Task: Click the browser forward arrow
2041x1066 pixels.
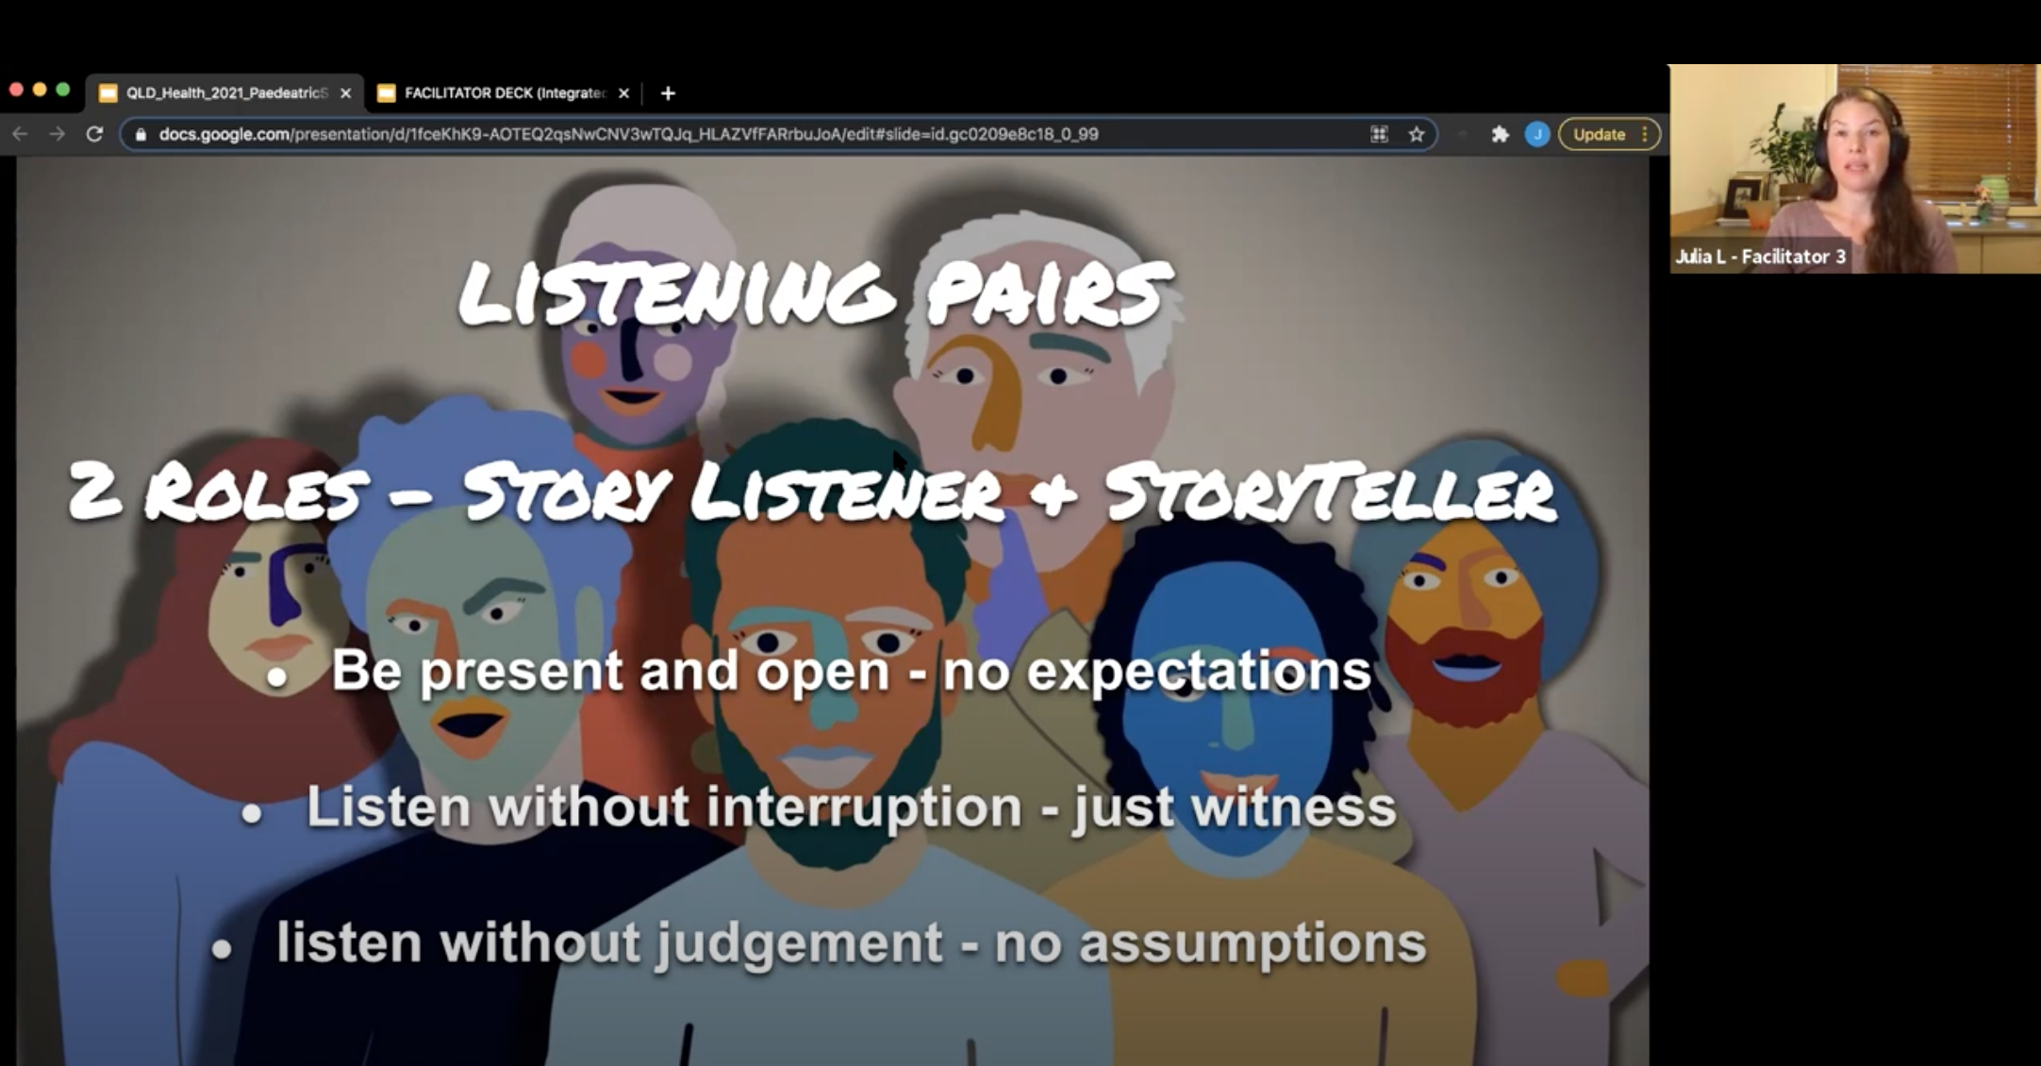Action: click(57, 134)
